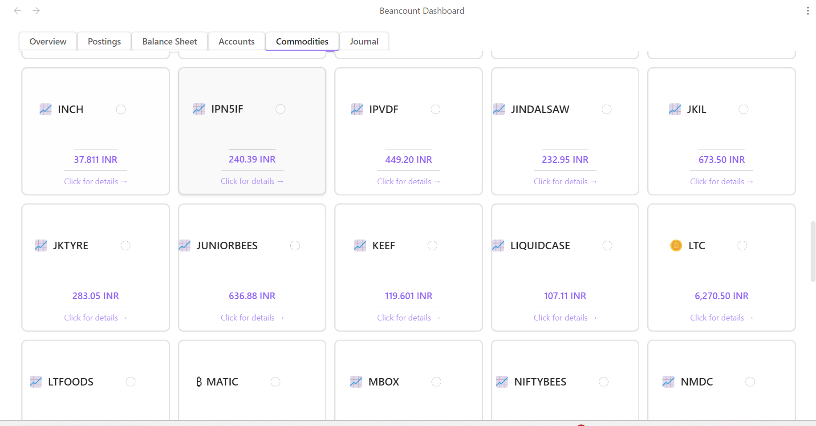
Task: Click the chart icon next to JKTYRE
Action: [41, 246]
